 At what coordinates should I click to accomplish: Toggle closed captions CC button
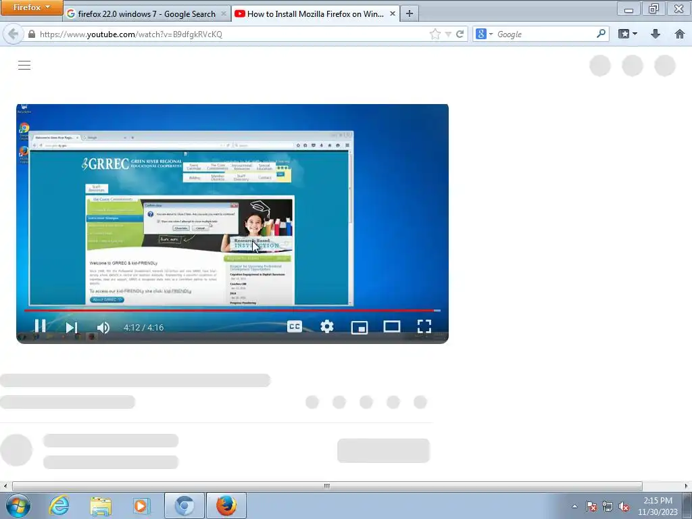tap(295, 326)
